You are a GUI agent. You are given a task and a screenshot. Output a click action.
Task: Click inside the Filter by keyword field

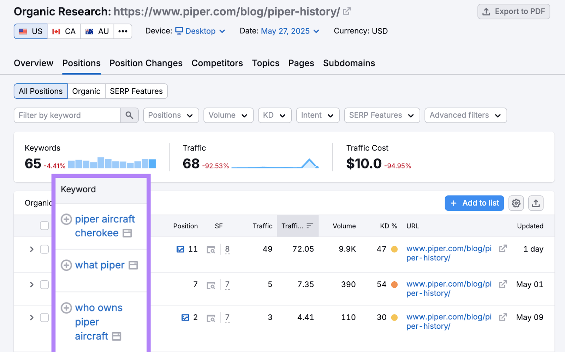click(x=67, y=115)
